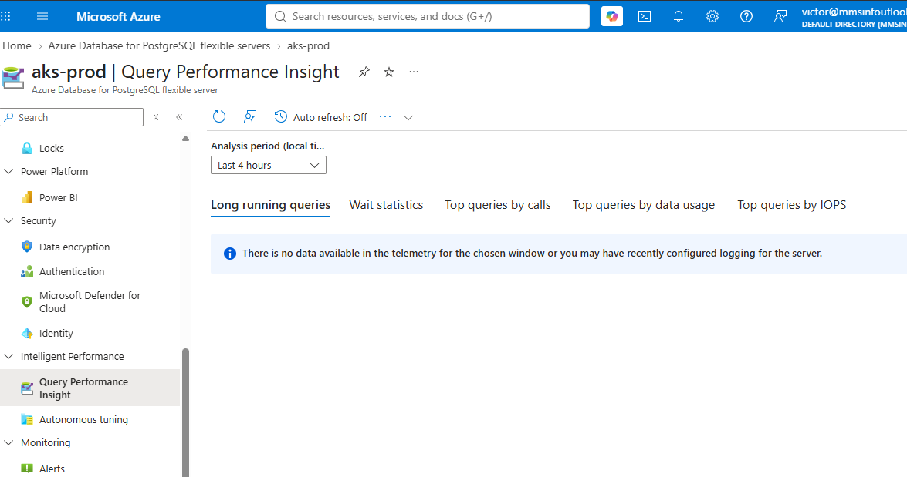Viewport: 907px width, 477px height.
Task: Add aks-prod to favorites with star
Action: 389,72
